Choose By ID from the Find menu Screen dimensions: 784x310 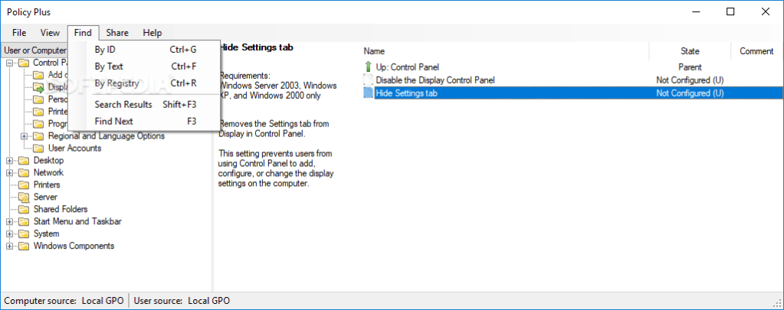[x=105, y=50]
